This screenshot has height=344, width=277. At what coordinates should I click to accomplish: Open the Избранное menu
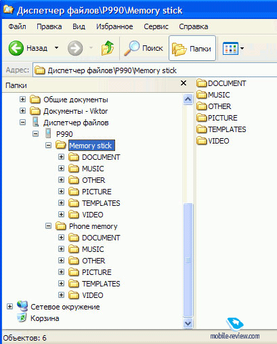pyautogui.click(x=114, y=26)
